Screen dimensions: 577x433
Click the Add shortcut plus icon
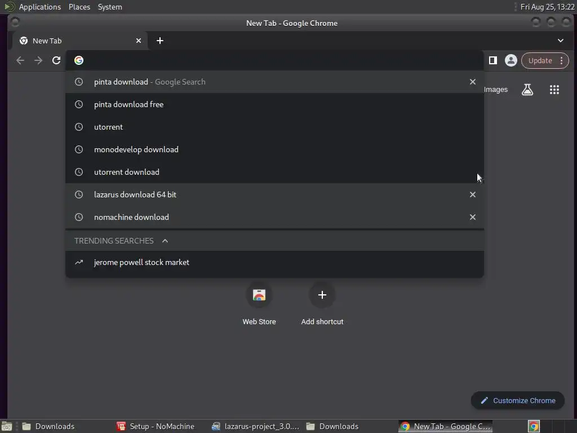[322, 295]
